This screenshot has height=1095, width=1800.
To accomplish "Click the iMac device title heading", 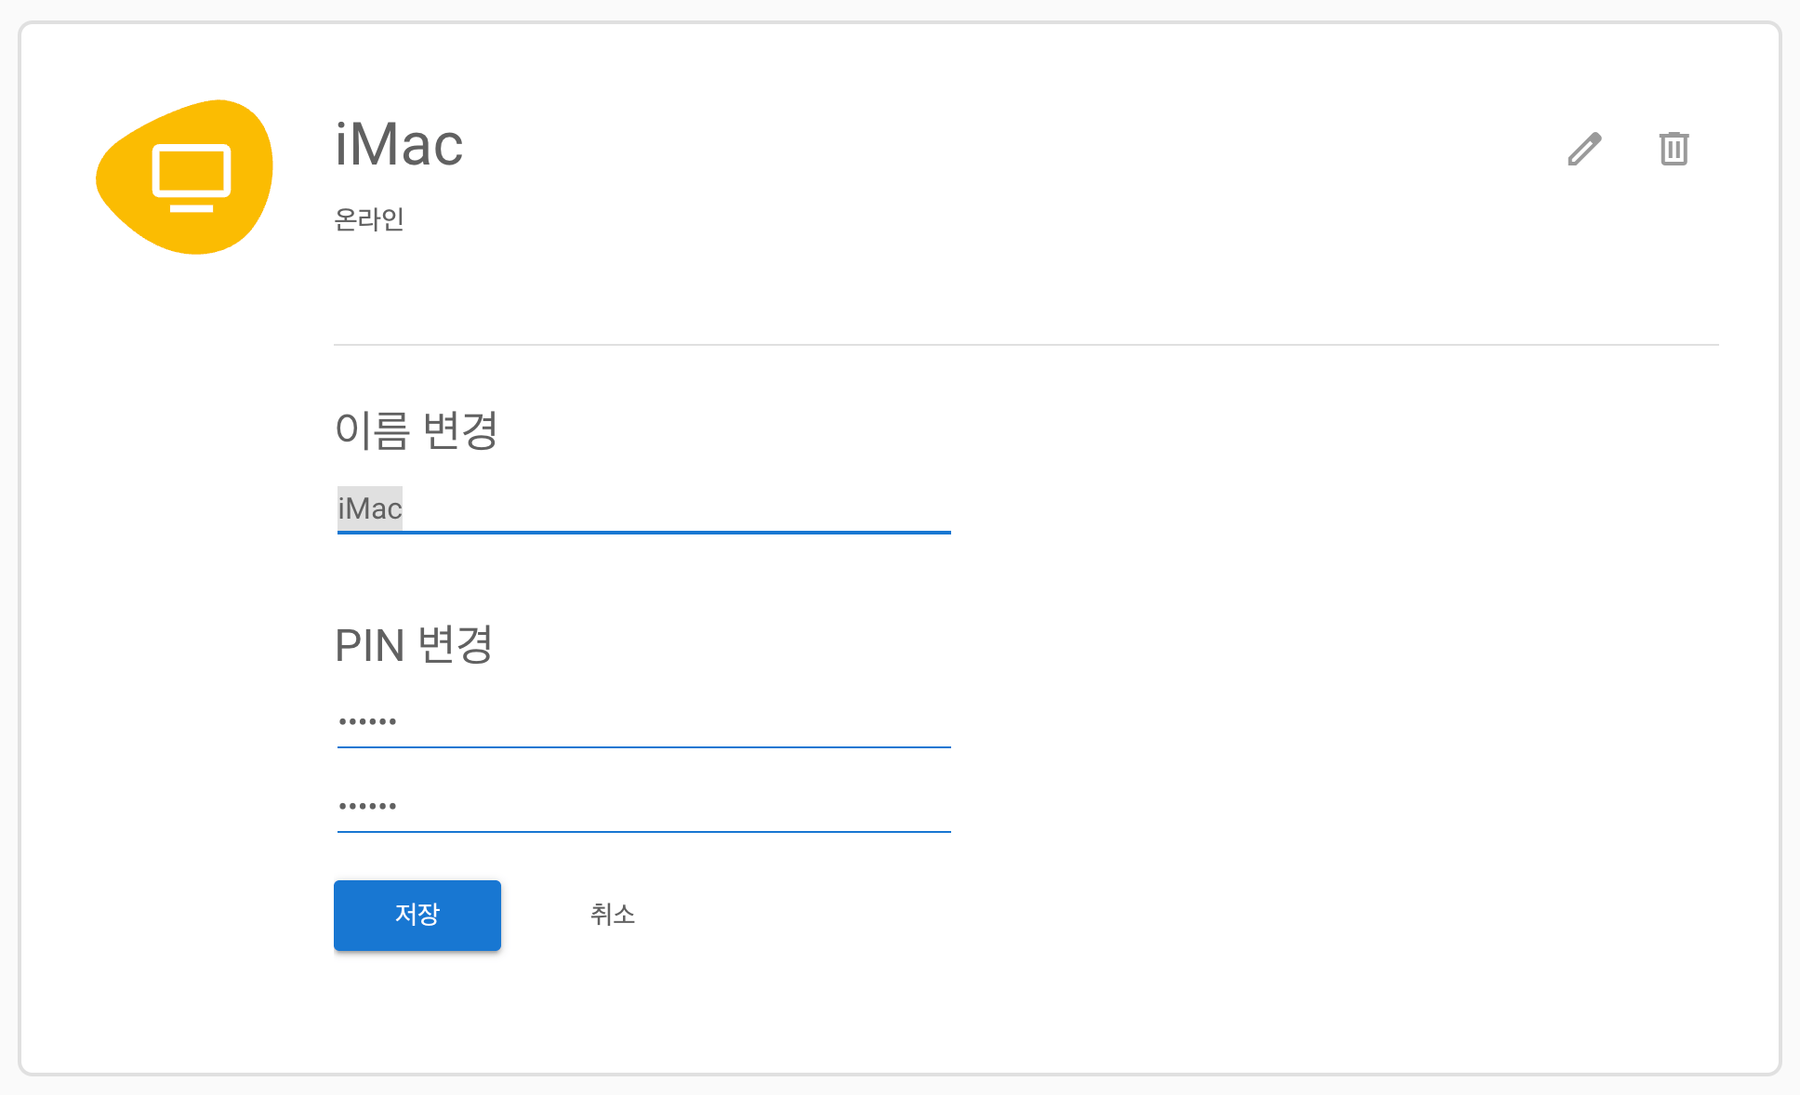I will [399, 145].
